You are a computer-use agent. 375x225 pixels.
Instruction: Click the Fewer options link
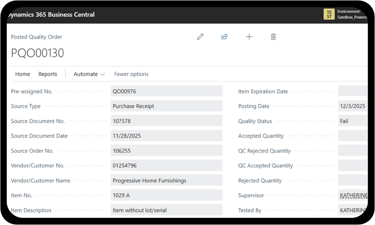[131, 74]
